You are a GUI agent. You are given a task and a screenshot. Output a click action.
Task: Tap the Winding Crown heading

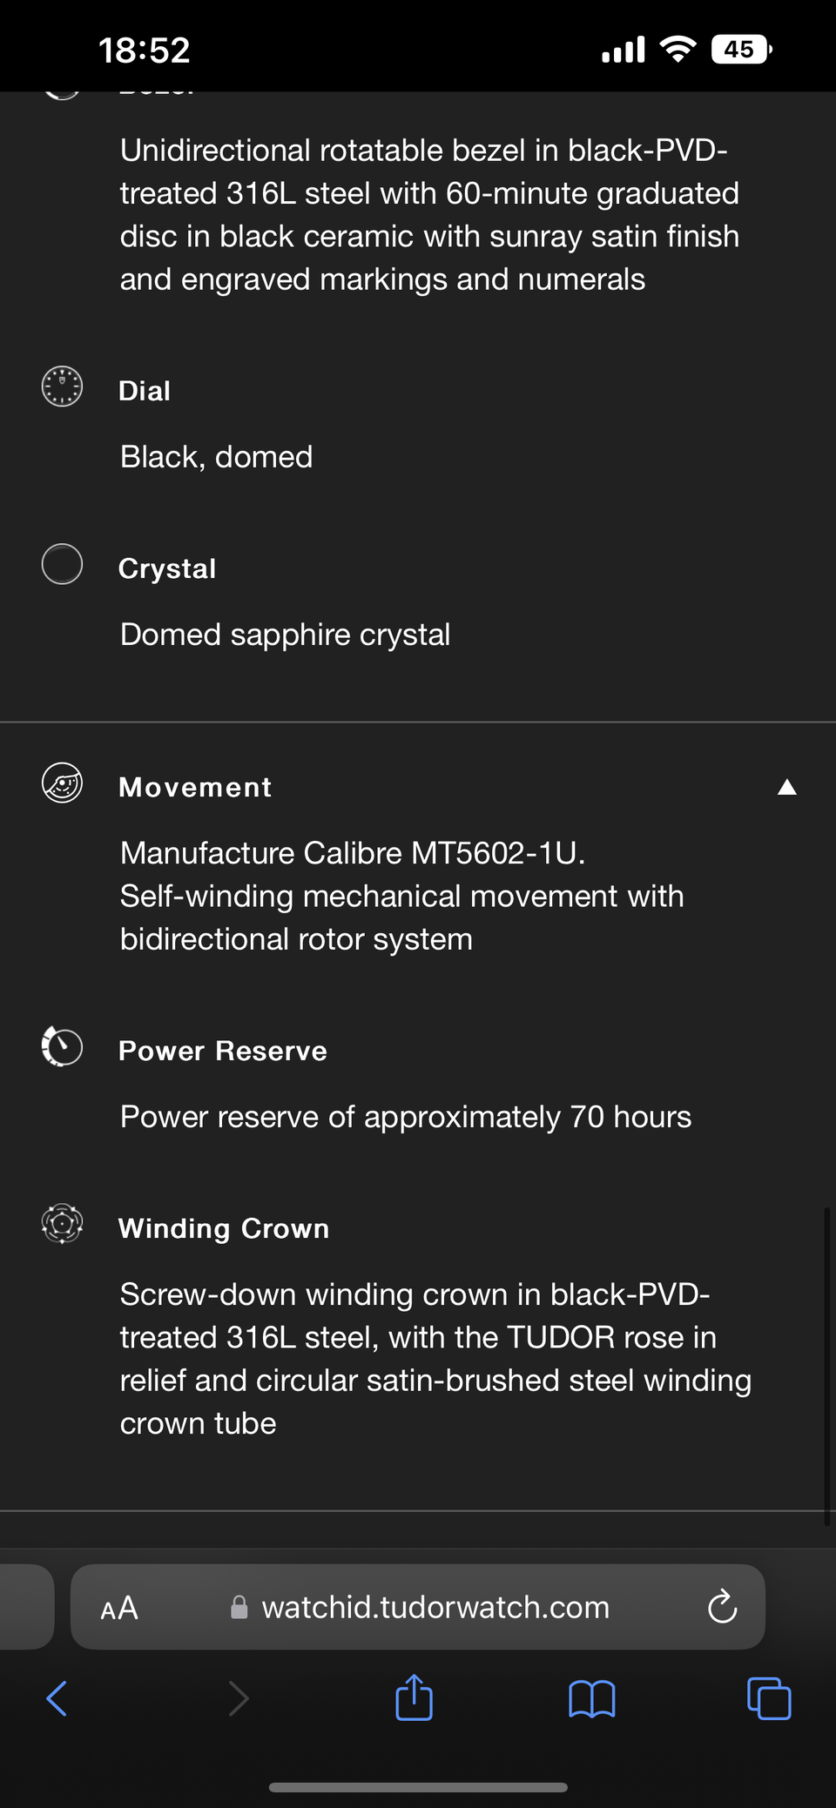pos(224,1228)
